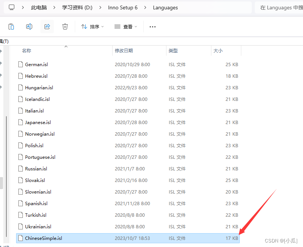
Task: Click the file icon of Hungarian.isl
Action: (21, 87)
